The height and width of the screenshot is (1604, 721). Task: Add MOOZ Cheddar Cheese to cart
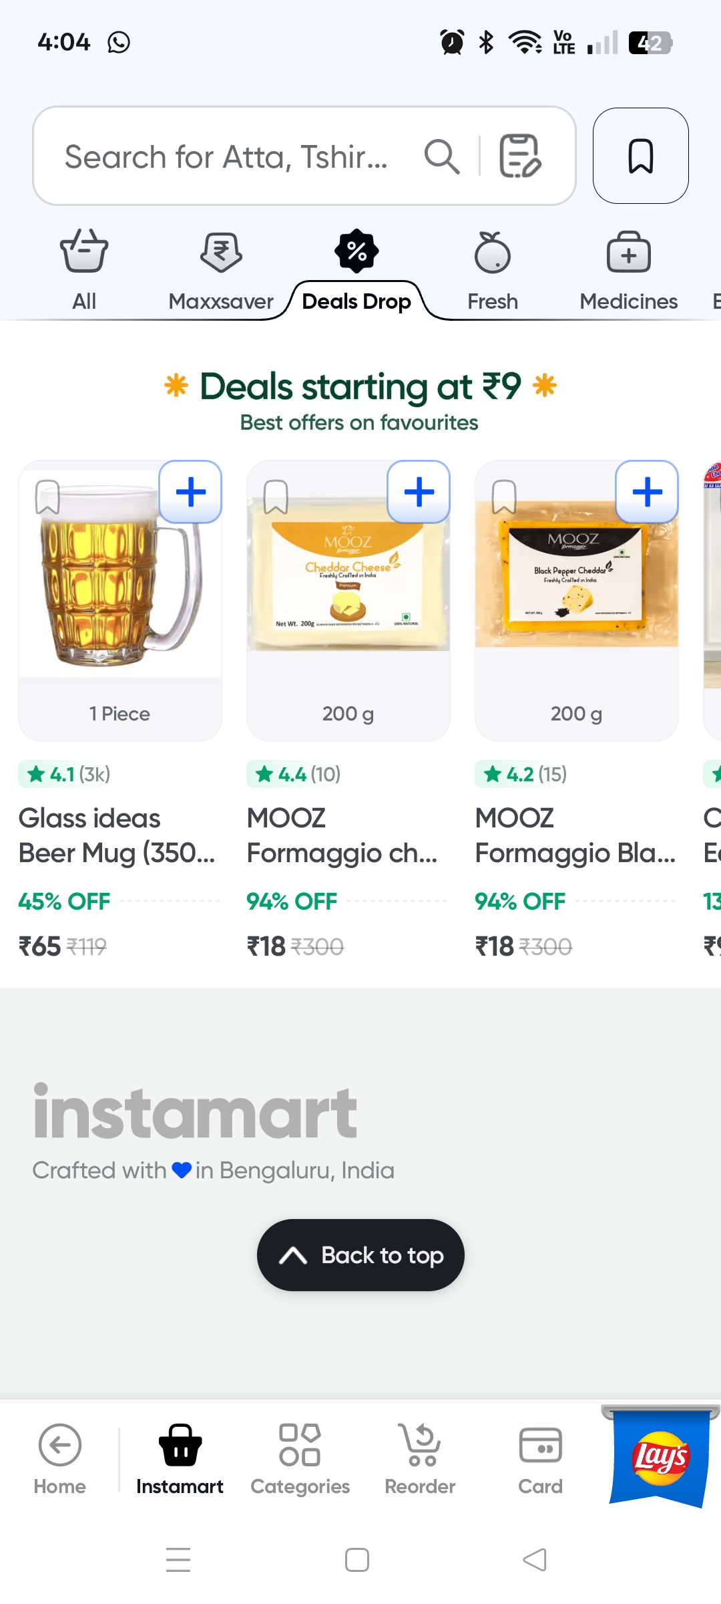pyautogui.click(x=419, y=493)
